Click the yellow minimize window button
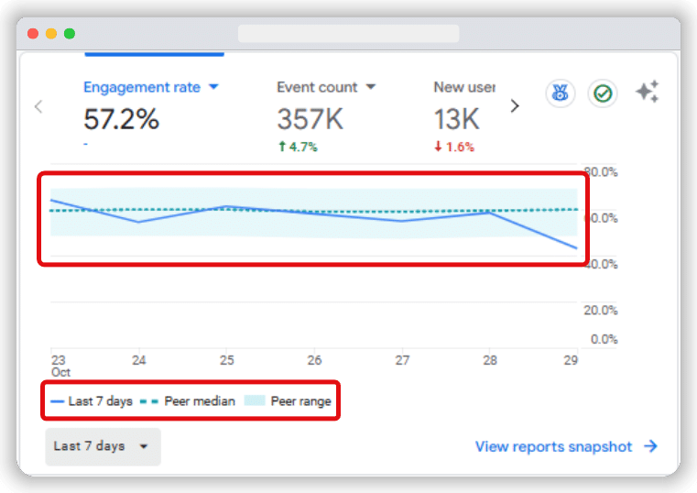 (51, 33)
